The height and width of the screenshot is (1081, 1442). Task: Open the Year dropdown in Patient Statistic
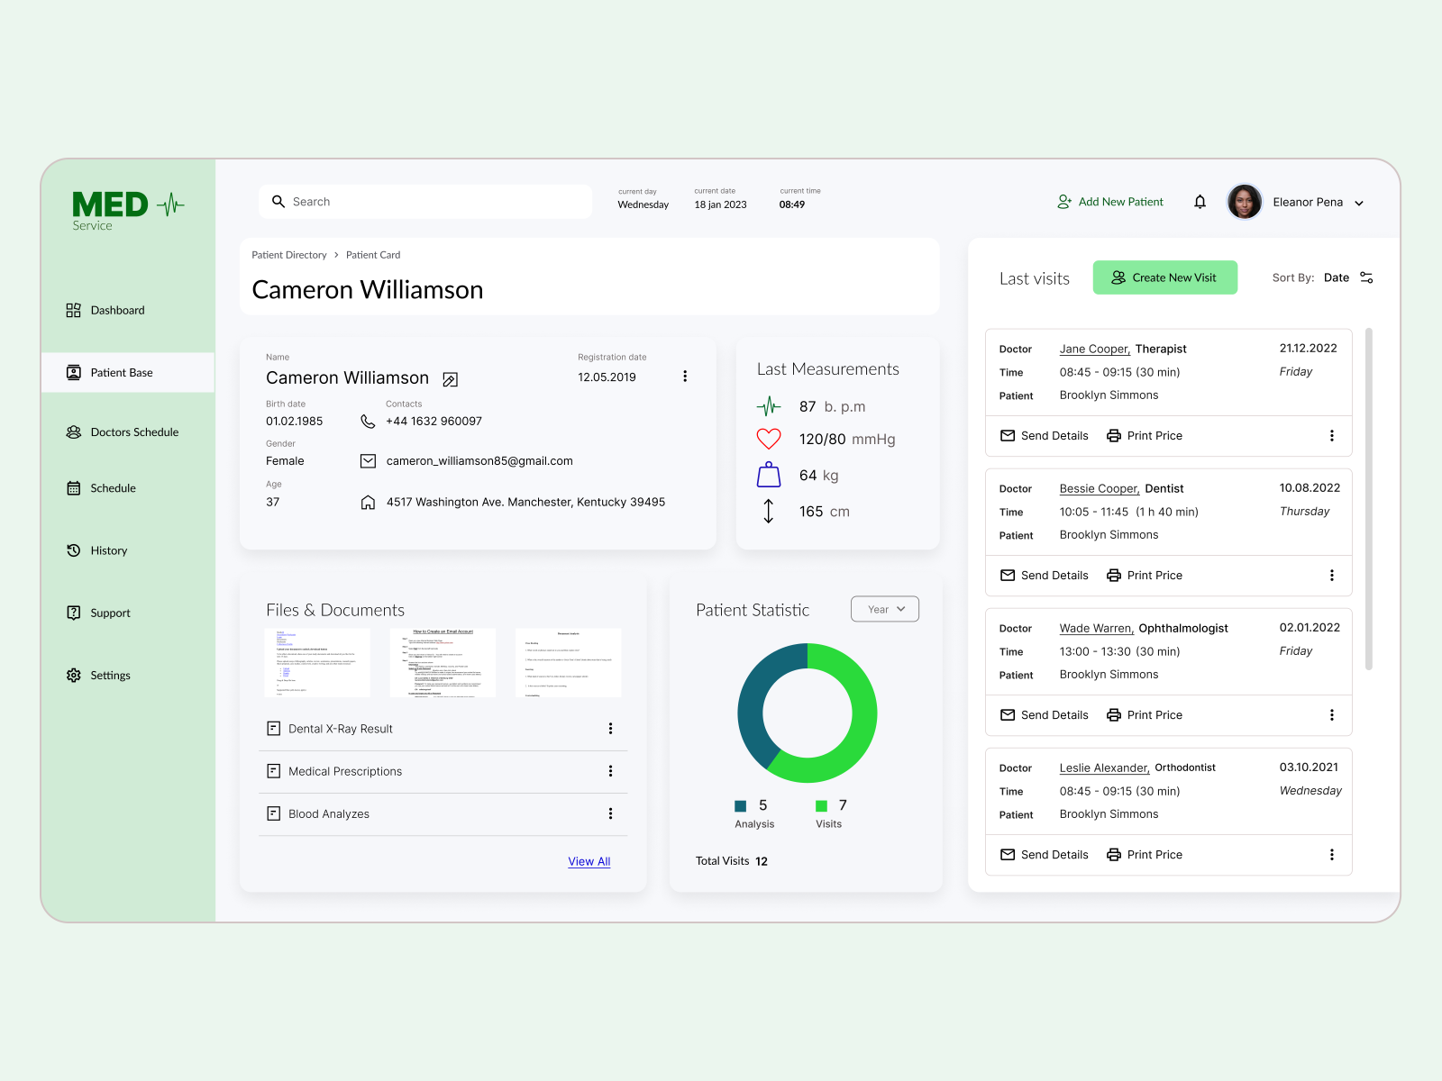pyautogui.click(x=884, y=608)
